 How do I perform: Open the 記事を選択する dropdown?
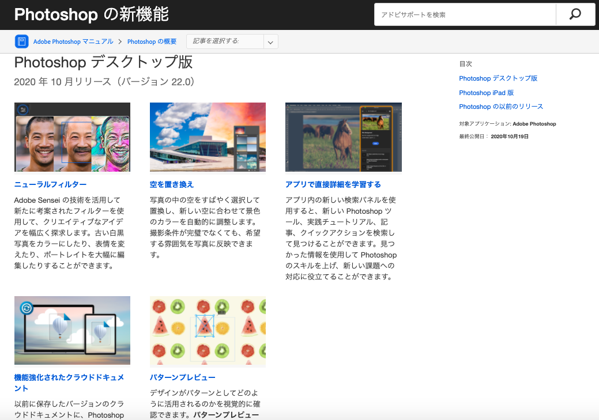click(232, 41)
